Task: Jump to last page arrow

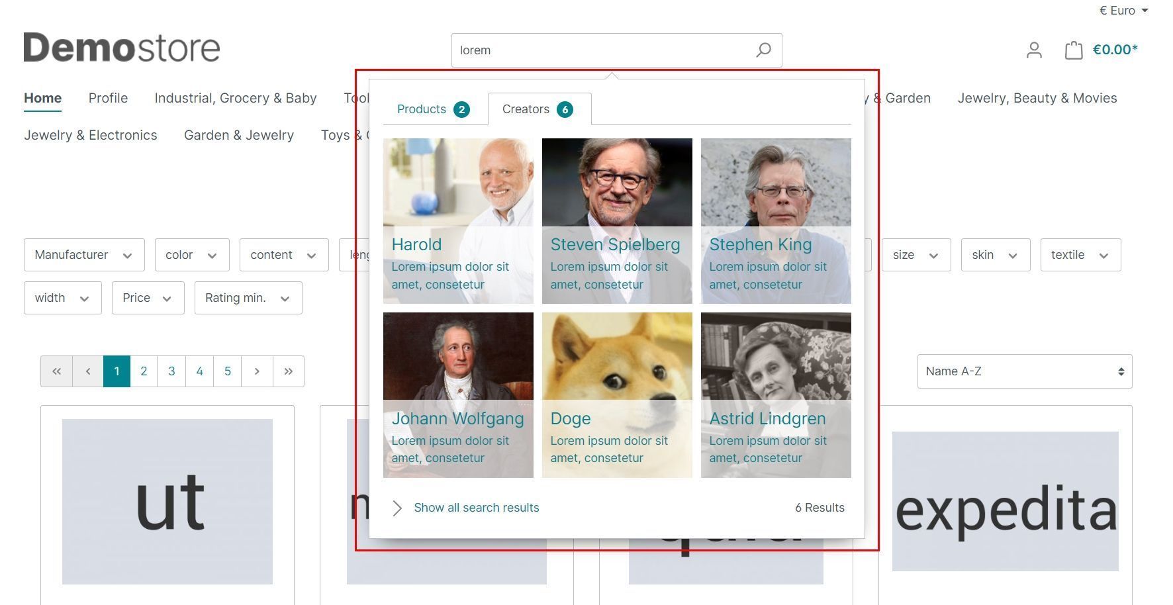Action: pos(288,371)
